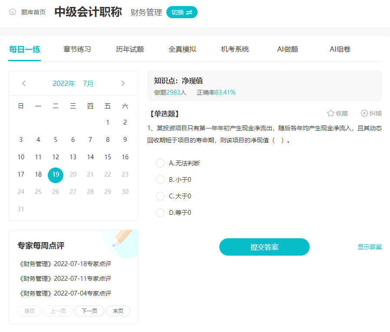Screen dimensions: 390x332
Task: Switch to the 章节练习 tab
Action: click(76, 49)
